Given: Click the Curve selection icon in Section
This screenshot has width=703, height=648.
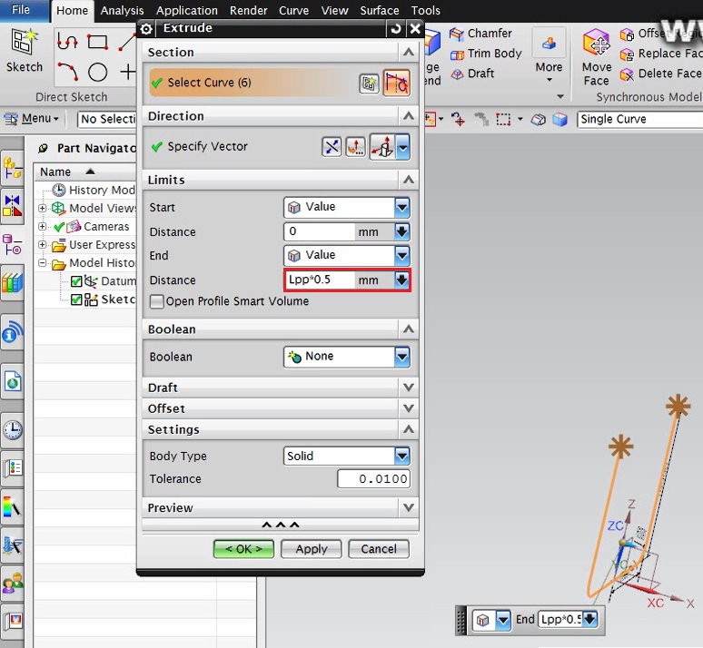Looking at the screenshot, I should (396, 83).
